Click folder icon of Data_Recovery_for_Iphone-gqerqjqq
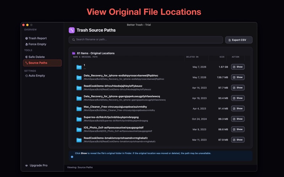The image size is (284, 177). (79, 98)
